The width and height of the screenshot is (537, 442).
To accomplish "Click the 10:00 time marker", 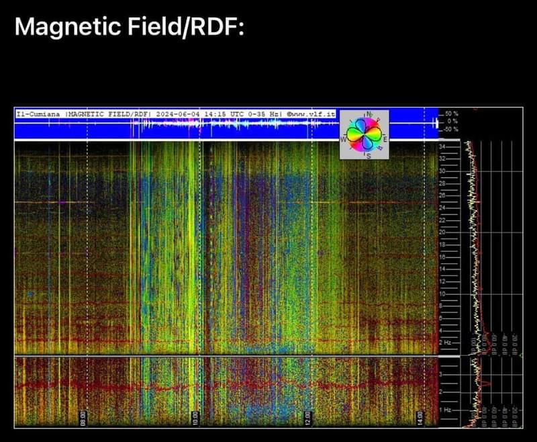I will pyautogui.click(x=195, y=418).
